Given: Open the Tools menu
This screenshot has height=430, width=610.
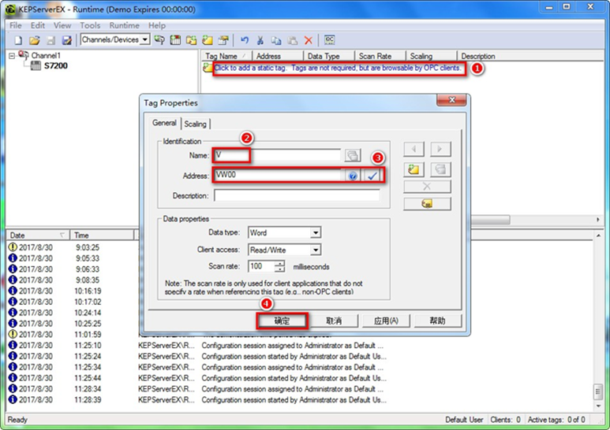Looking at the screenshot, I should coord(90,26).
